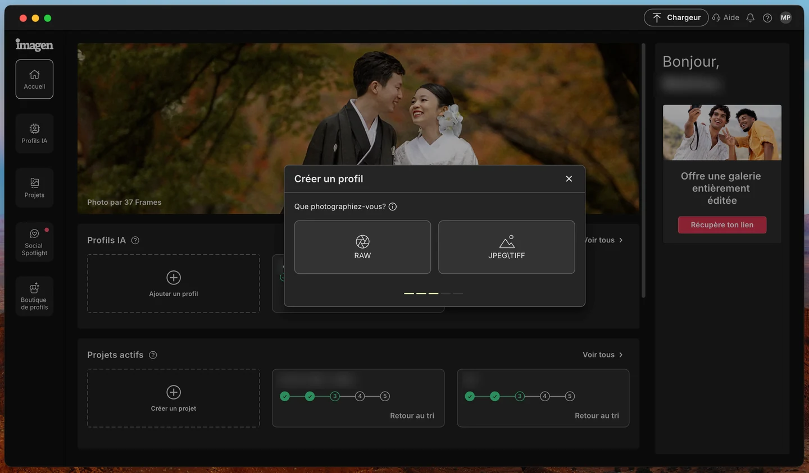
Task: Open the MP account avatar
Action: tap(785, 18)
